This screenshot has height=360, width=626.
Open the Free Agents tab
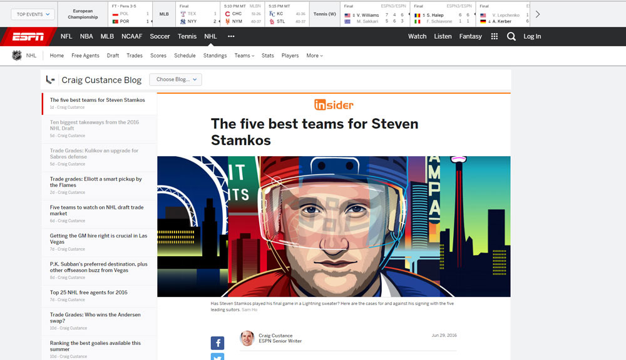click(85, 56)
